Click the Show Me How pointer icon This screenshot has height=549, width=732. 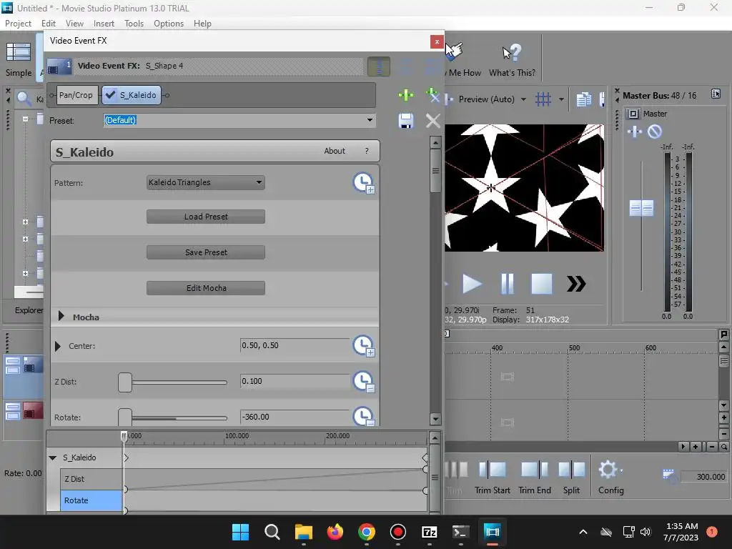454,51
